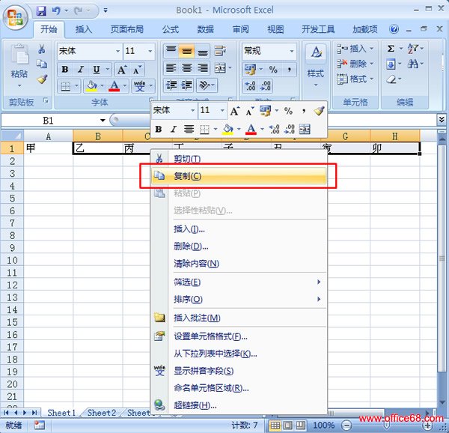Open the 样式 styles gallery

coord(316,65)
